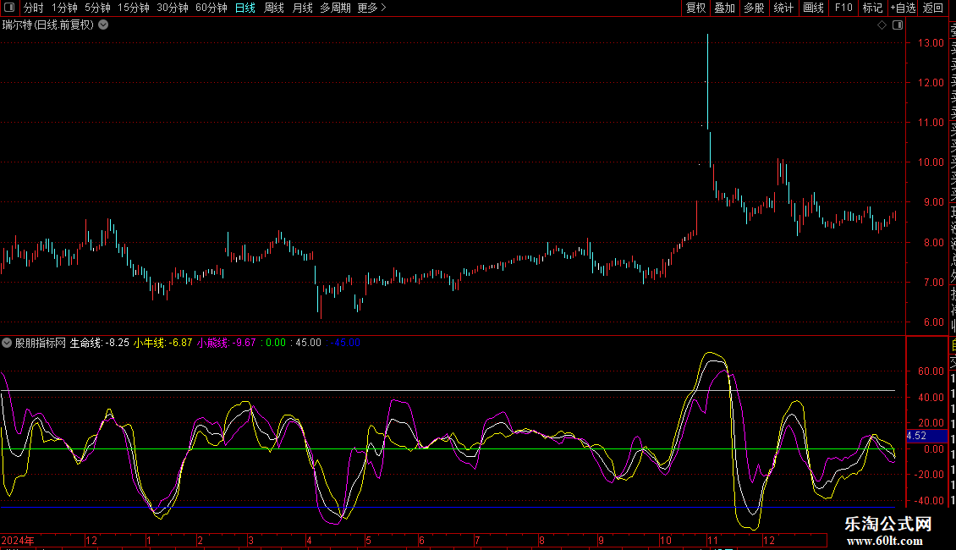Image resolution: width=956 pixels, height=550 pixels.
Task: Expand the 更多 > period options
Action: 372,8
